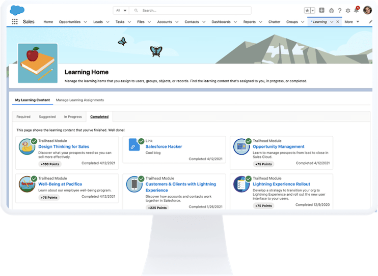Open the App Launcher grid icon
Viewport: 378px width, 276px height.
[x=15, y=22]
